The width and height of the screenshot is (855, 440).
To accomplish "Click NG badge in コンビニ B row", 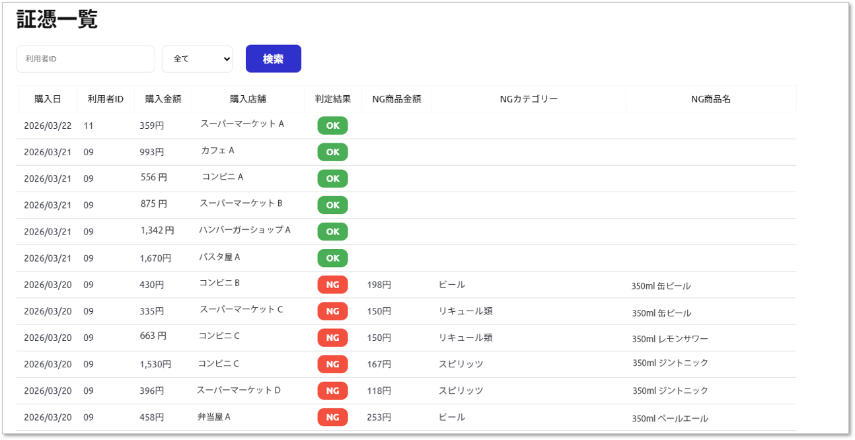I will click(333, 285).
